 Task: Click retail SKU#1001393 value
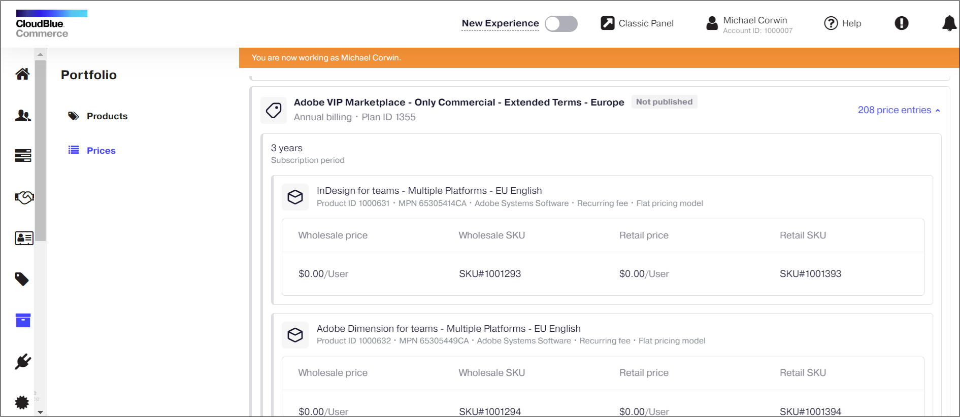810,274
